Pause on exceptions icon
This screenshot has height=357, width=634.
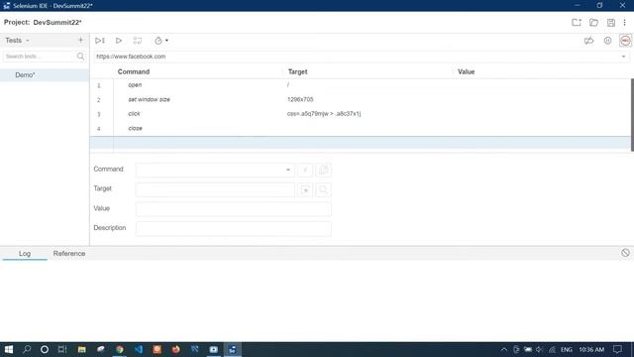tap(607, 41)
